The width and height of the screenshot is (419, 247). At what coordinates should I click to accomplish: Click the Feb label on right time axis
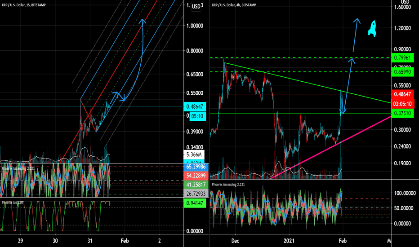point(343,241)
